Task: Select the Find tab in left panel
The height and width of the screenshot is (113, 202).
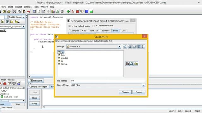Action: pyautogui.click(x=18, y=105)
